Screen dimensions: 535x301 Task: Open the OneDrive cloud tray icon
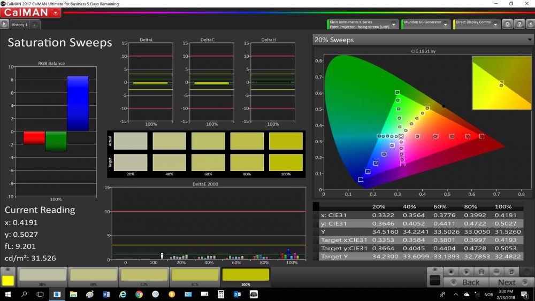coord(467,294)
